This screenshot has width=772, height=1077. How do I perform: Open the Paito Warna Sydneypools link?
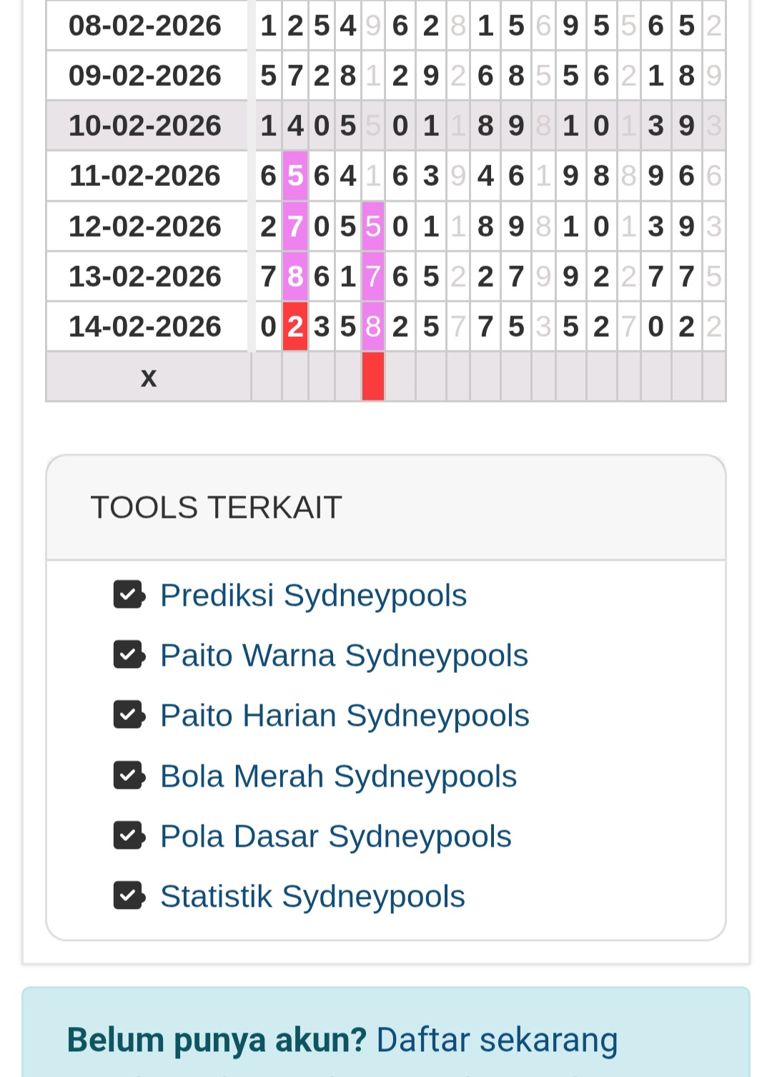tap(344, 655)
